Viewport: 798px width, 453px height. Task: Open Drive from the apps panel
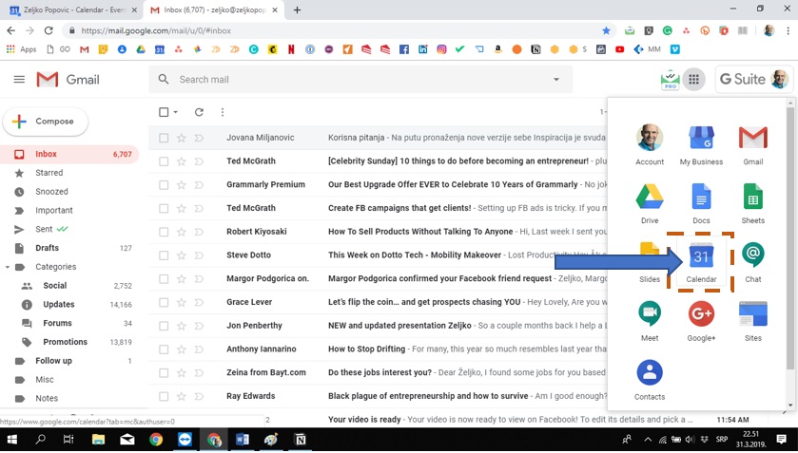pos(650,204)
